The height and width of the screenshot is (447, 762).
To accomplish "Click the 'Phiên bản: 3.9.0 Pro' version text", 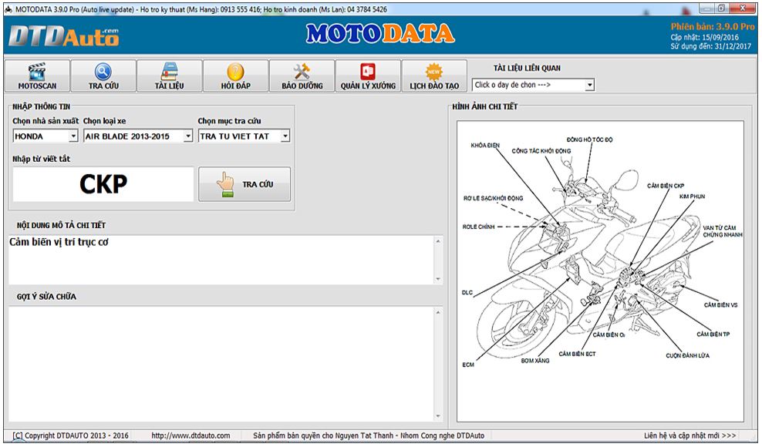I will [713, 27].
